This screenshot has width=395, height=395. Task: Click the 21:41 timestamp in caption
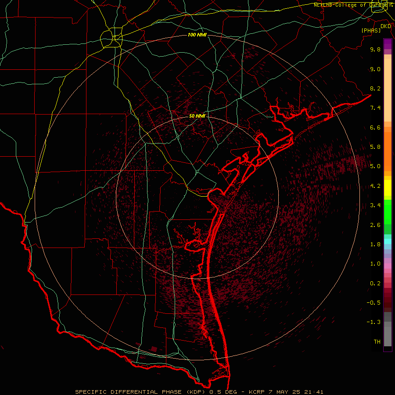313,392
